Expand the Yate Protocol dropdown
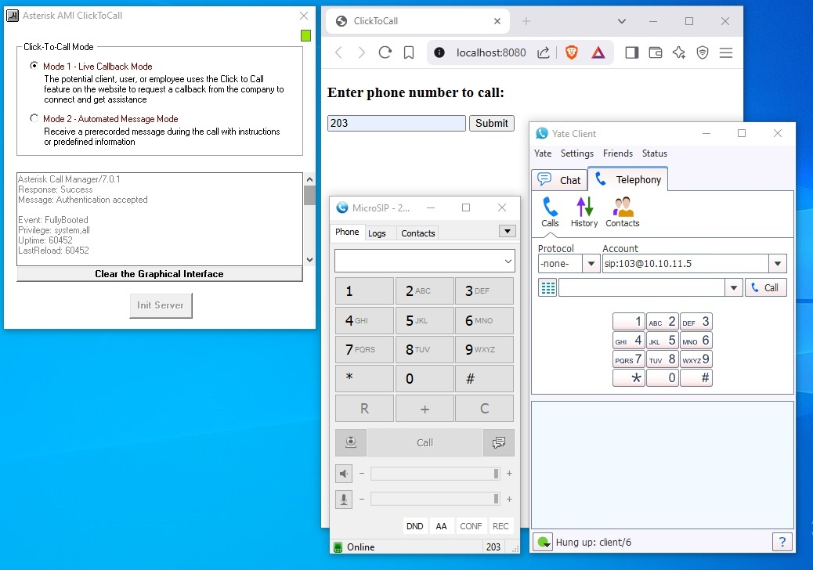Screen dimensions: 813x570 (591, 264)
